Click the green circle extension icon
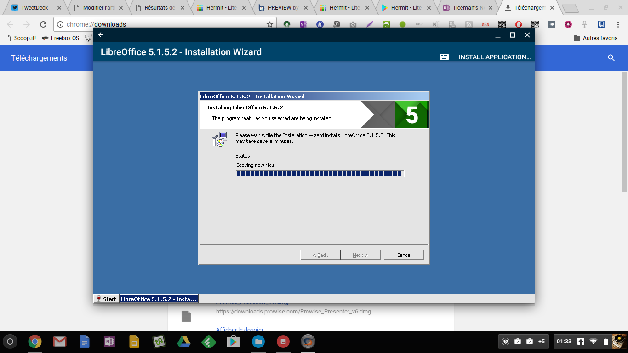Screen dimensions: 628x353 tap(403, 24)
